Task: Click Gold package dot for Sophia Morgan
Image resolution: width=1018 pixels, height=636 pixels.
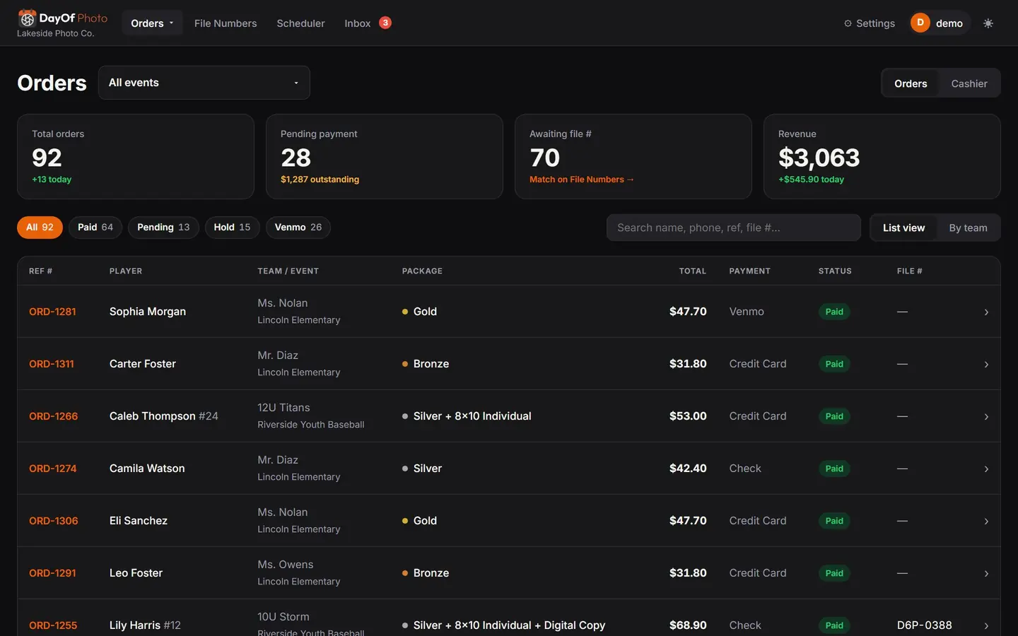Action: [x=405, y=312]
